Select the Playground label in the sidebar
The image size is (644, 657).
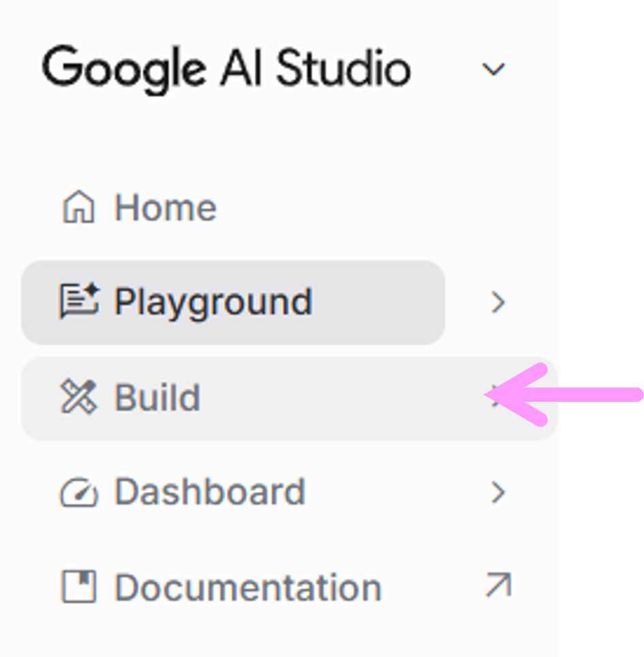coord(213,302)
